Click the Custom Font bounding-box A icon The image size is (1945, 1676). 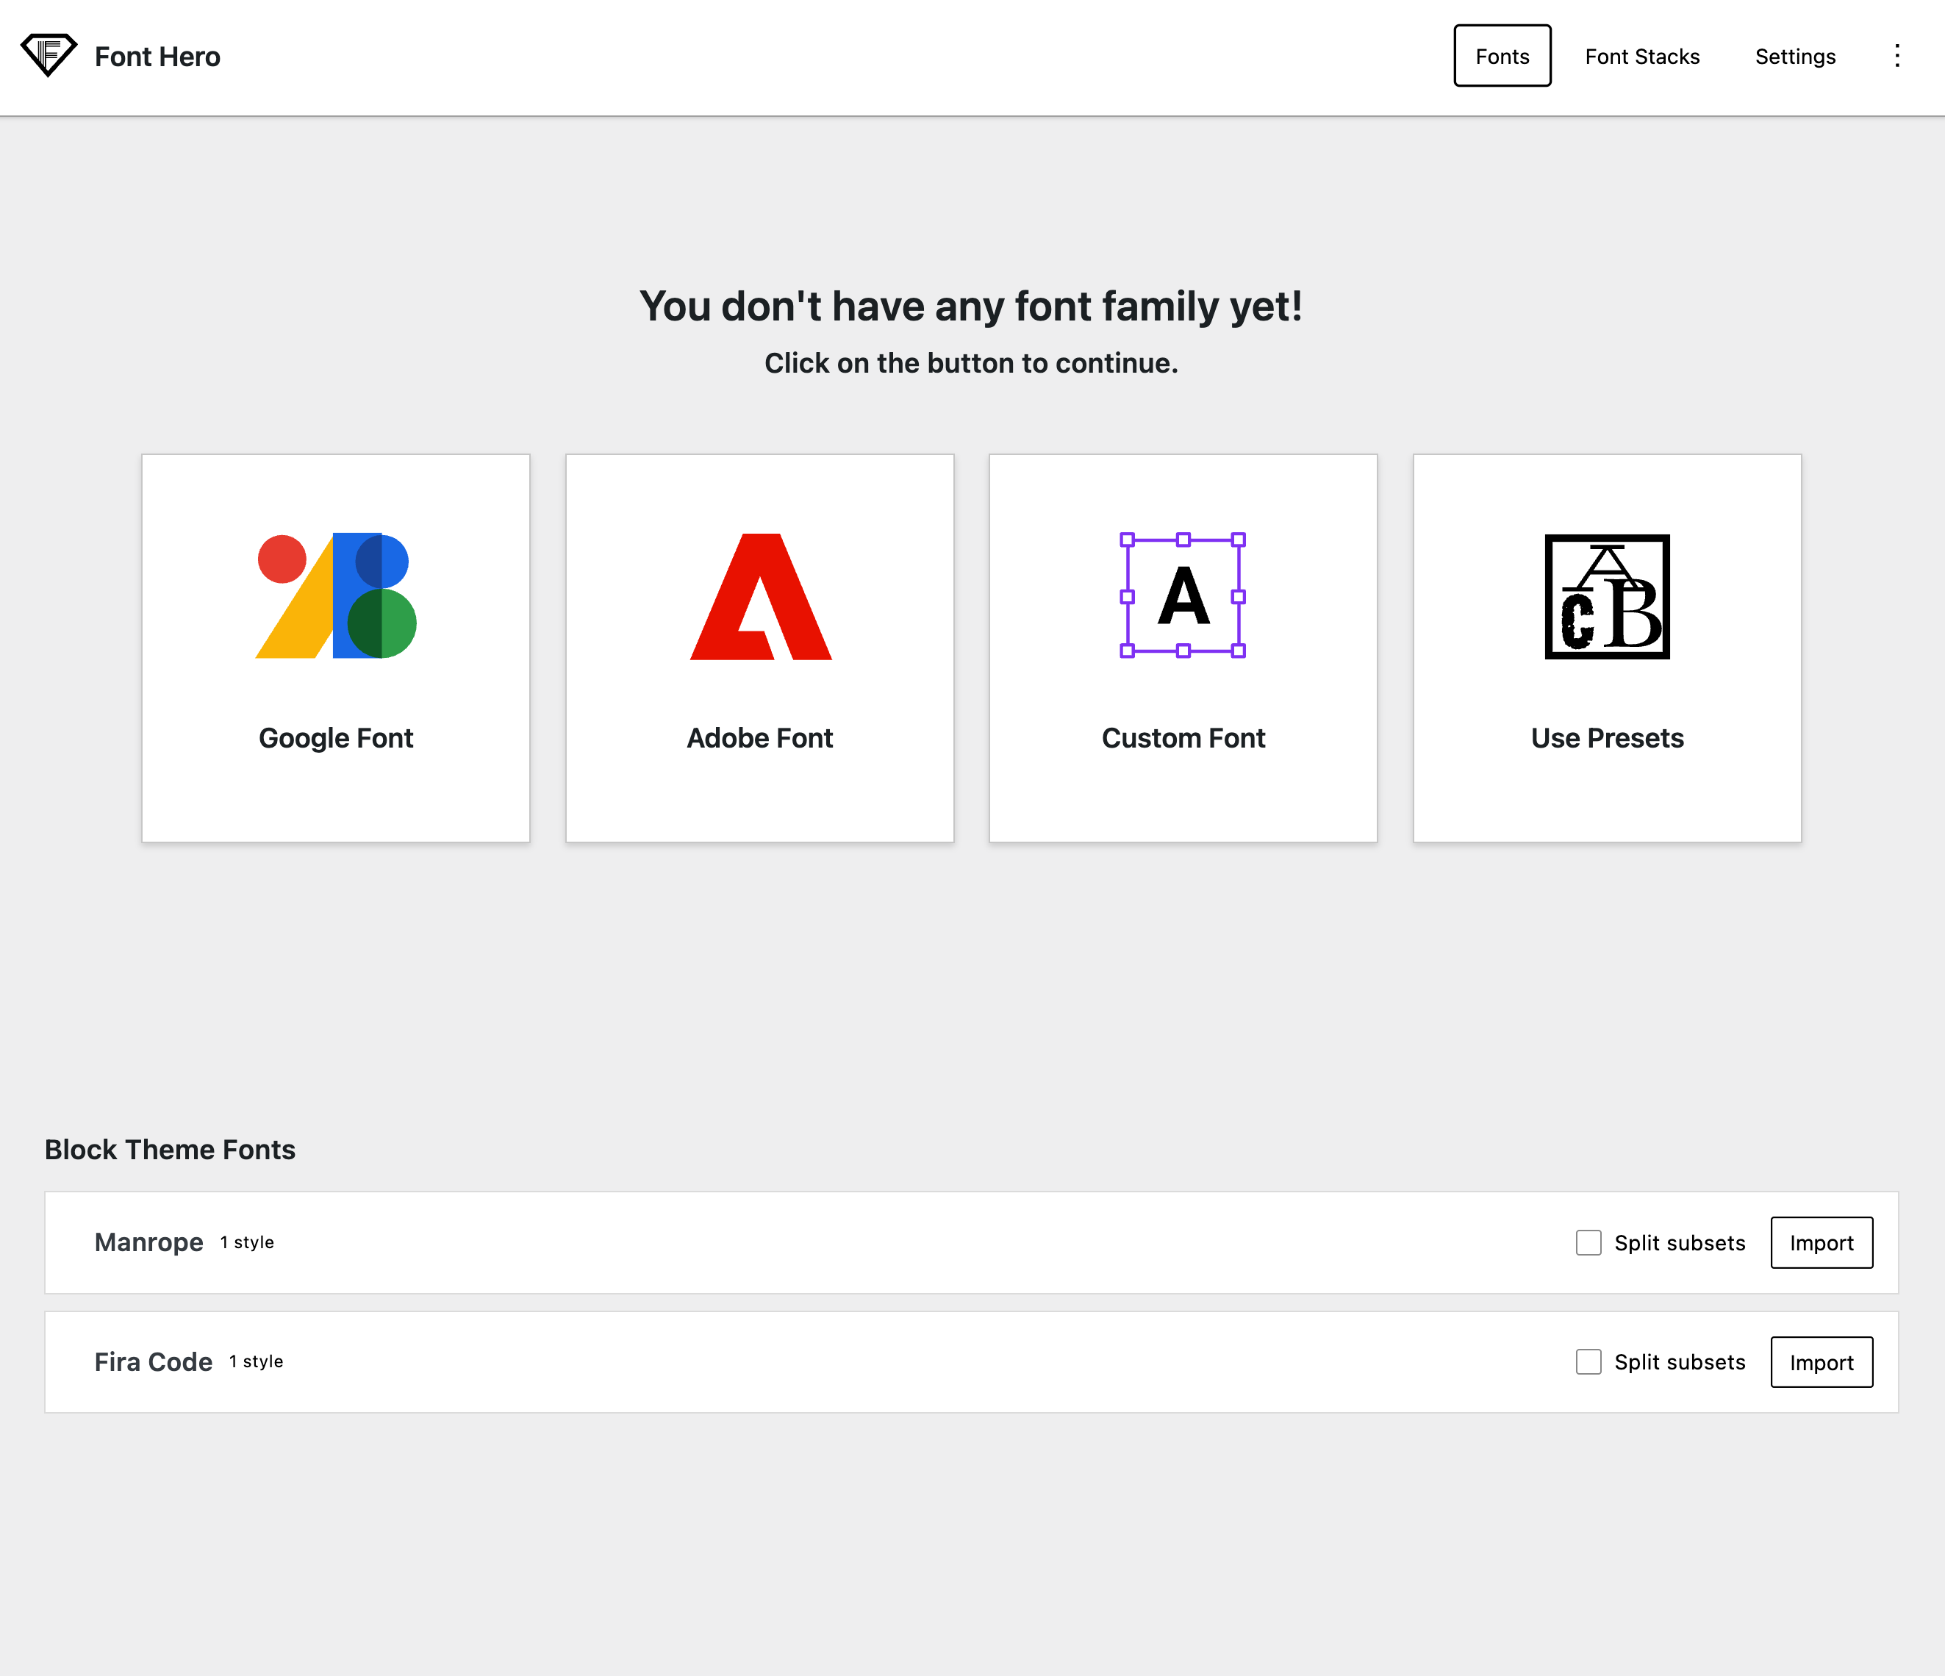(x=1183, y=596)
